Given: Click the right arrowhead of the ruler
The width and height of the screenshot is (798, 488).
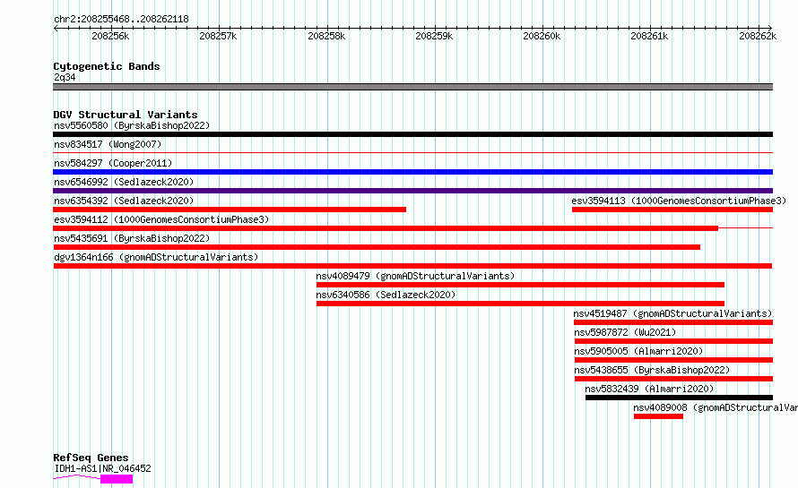Looking at the screenshot, I should [770, 28].
